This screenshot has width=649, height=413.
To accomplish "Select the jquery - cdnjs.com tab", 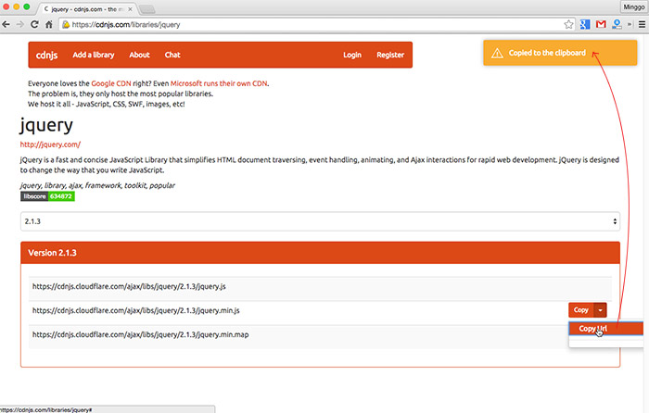I will [88, 9].
